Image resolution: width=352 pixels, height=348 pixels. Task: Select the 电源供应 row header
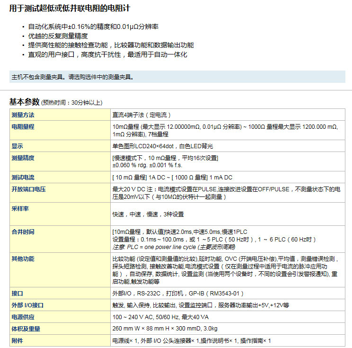(x=23, y=317)
